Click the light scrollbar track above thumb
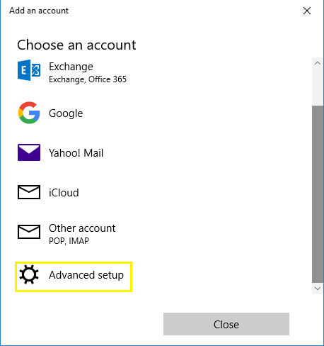This screenshot has width=324, height=346. 318,87
